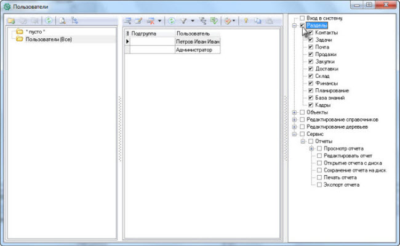
Task: Open the dropdown arrow next to the filter icon
Action: click(193, 21)
